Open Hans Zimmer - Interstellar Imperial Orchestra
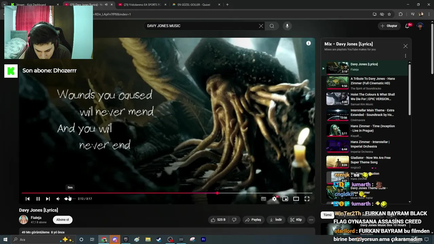This screenshot has width=434, height=244. coord(364,146)
